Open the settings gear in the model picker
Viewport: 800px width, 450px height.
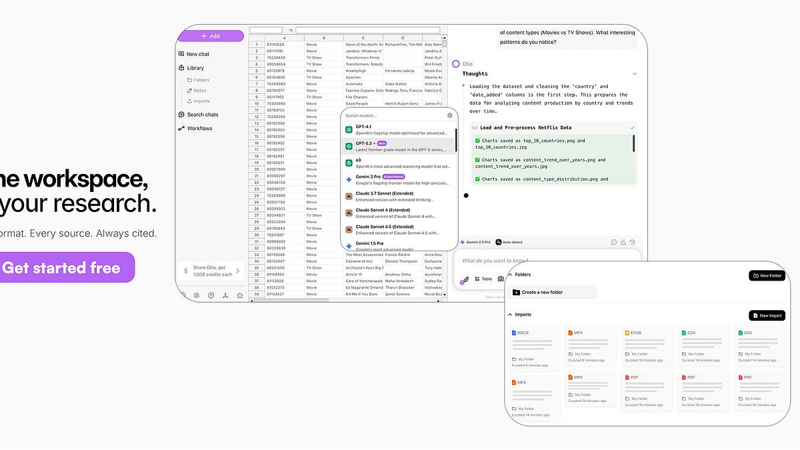450,115
